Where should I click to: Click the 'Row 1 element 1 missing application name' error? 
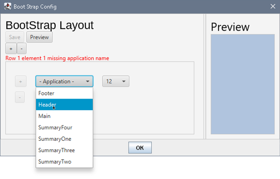(x=57, y=58)
